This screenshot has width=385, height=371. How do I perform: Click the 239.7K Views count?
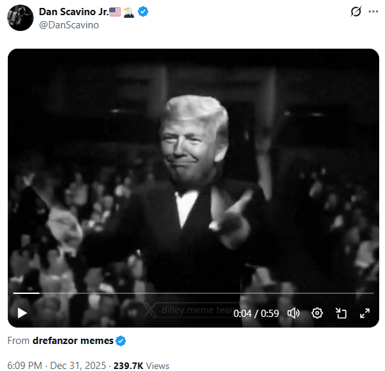(141, 366)
